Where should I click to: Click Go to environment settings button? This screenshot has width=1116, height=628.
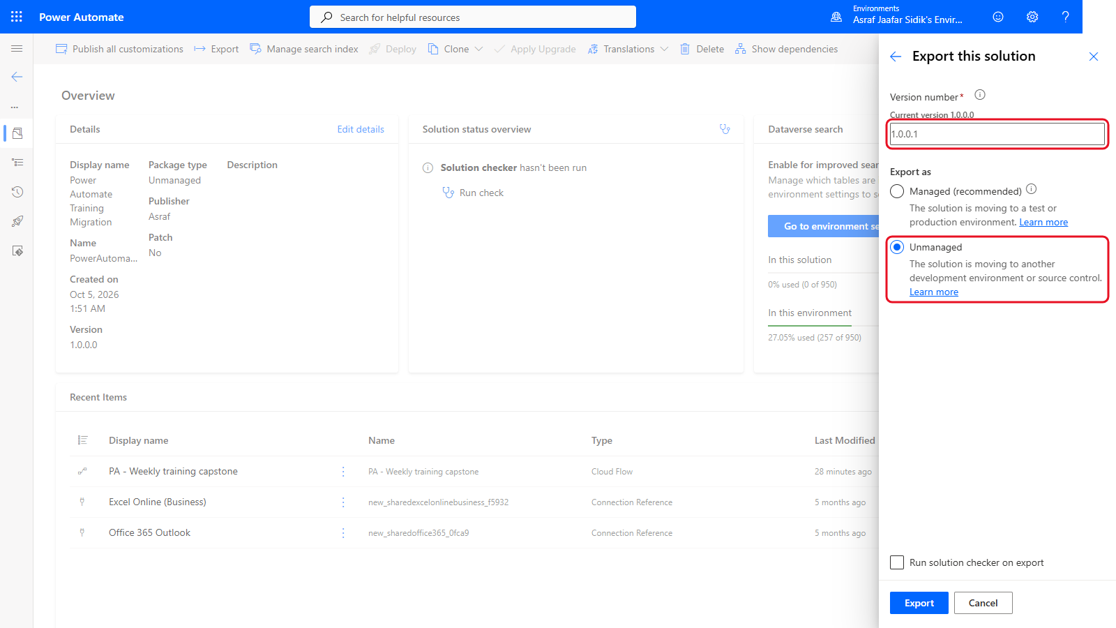824,226
